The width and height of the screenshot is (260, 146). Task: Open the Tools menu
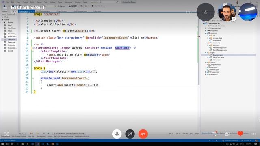coord(60,2)
